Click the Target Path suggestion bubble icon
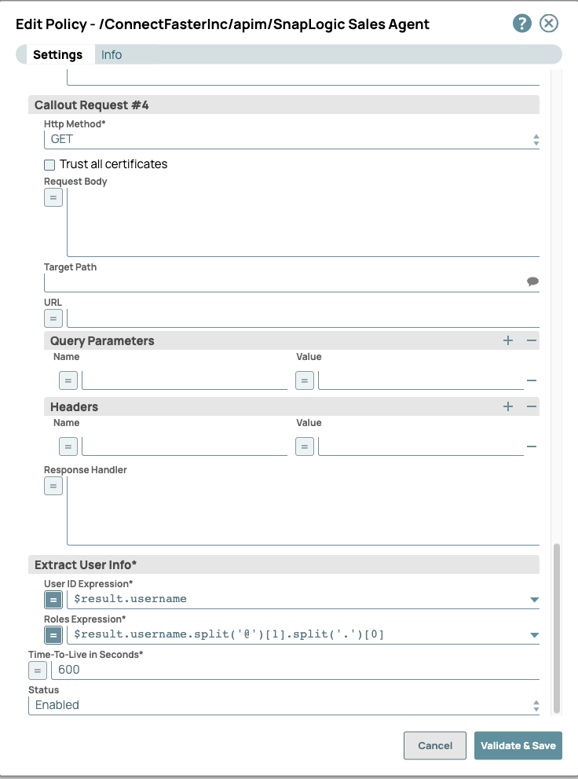The height and width of the screenshot is (779, 578). (532, 281)
